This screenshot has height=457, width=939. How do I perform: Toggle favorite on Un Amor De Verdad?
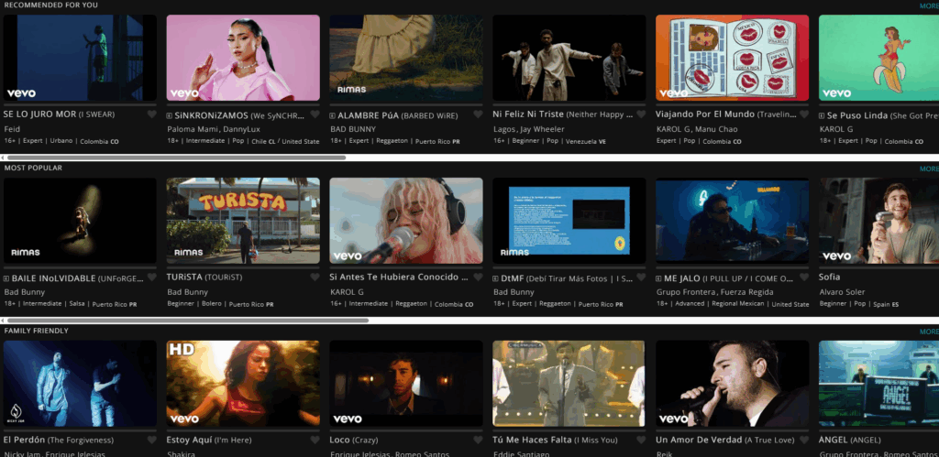tap(804, 440)
